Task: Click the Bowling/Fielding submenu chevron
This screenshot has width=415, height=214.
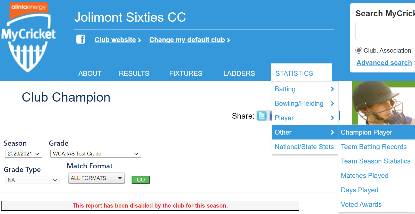Action: (x=332, y=103)
